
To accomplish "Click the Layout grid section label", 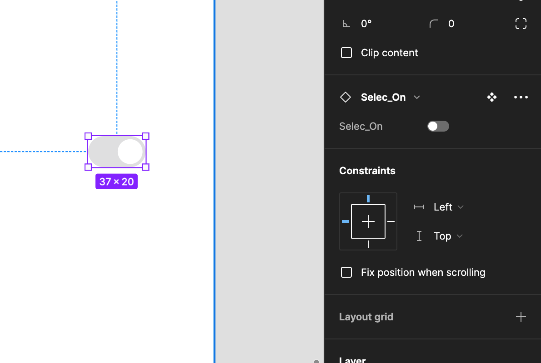I will pos(366,317).
